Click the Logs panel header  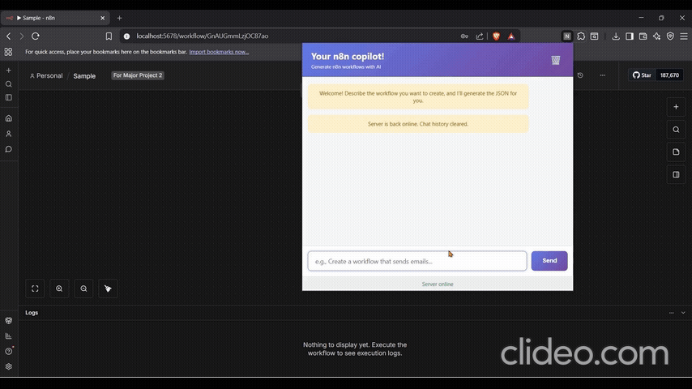(355, 313)
